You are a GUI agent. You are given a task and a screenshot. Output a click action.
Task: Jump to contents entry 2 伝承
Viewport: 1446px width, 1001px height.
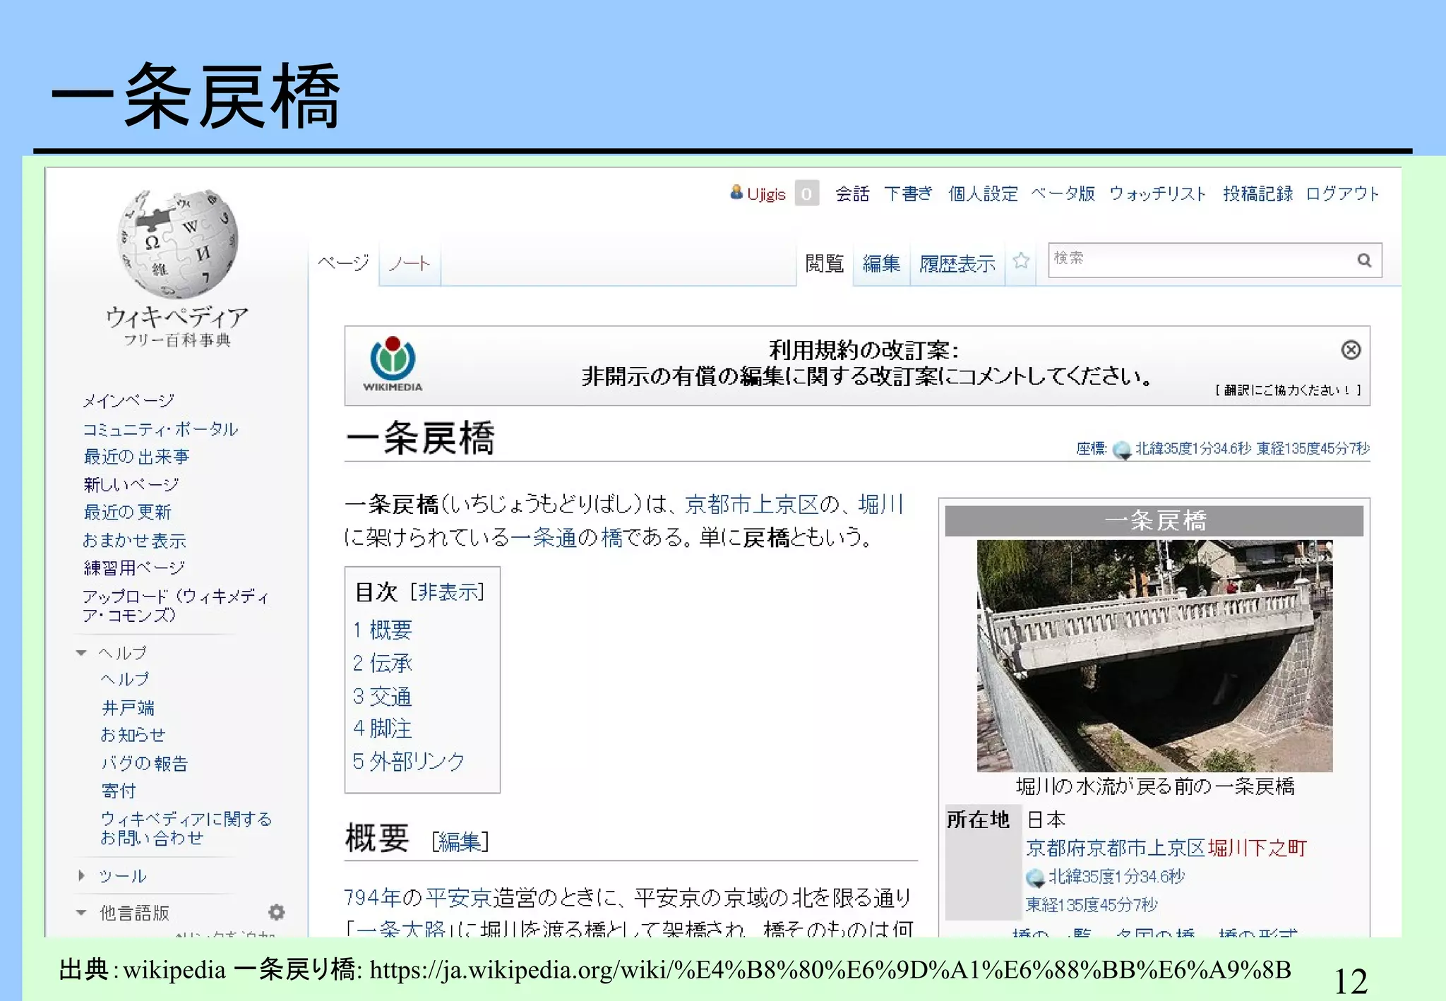pos(382,663)
